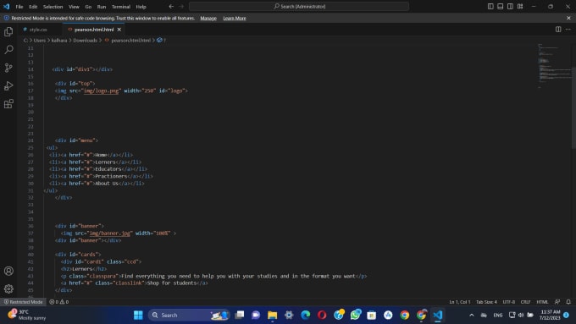Change the HTML language mode
Viewport: 576px width, 324px height.
pyautogui.click(x=542, y=302)
